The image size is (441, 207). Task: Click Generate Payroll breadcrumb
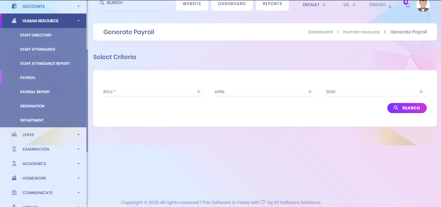409,32
